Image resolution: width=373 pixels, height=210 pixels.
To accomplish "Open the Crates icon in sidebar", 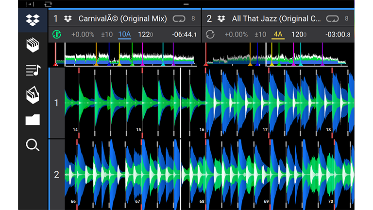I will point(33,45).
